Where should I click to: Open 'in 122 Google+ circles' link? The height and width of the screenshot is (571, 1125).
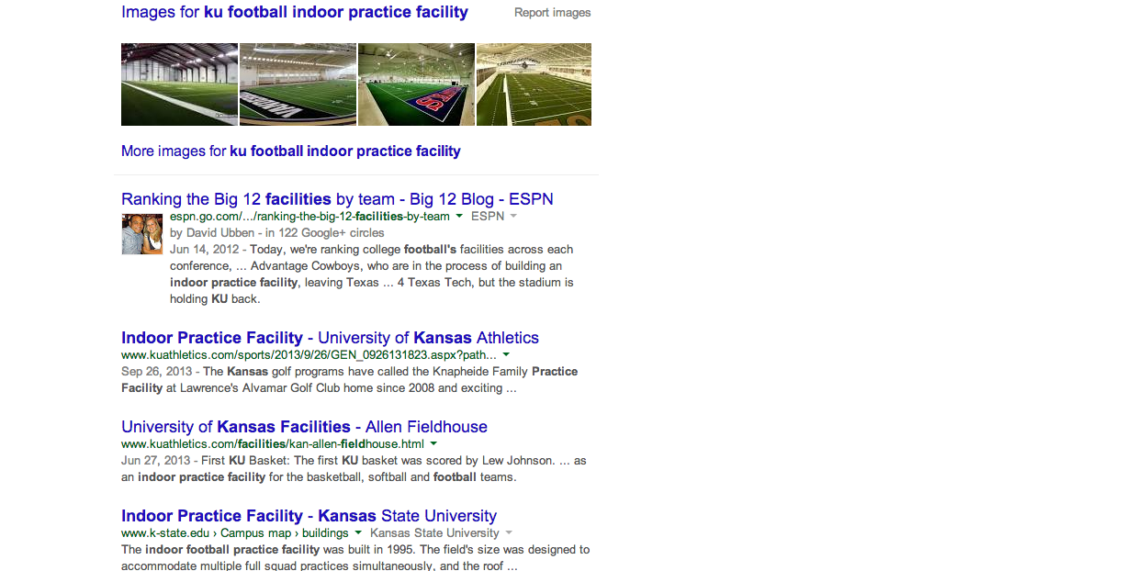(325, 233)
